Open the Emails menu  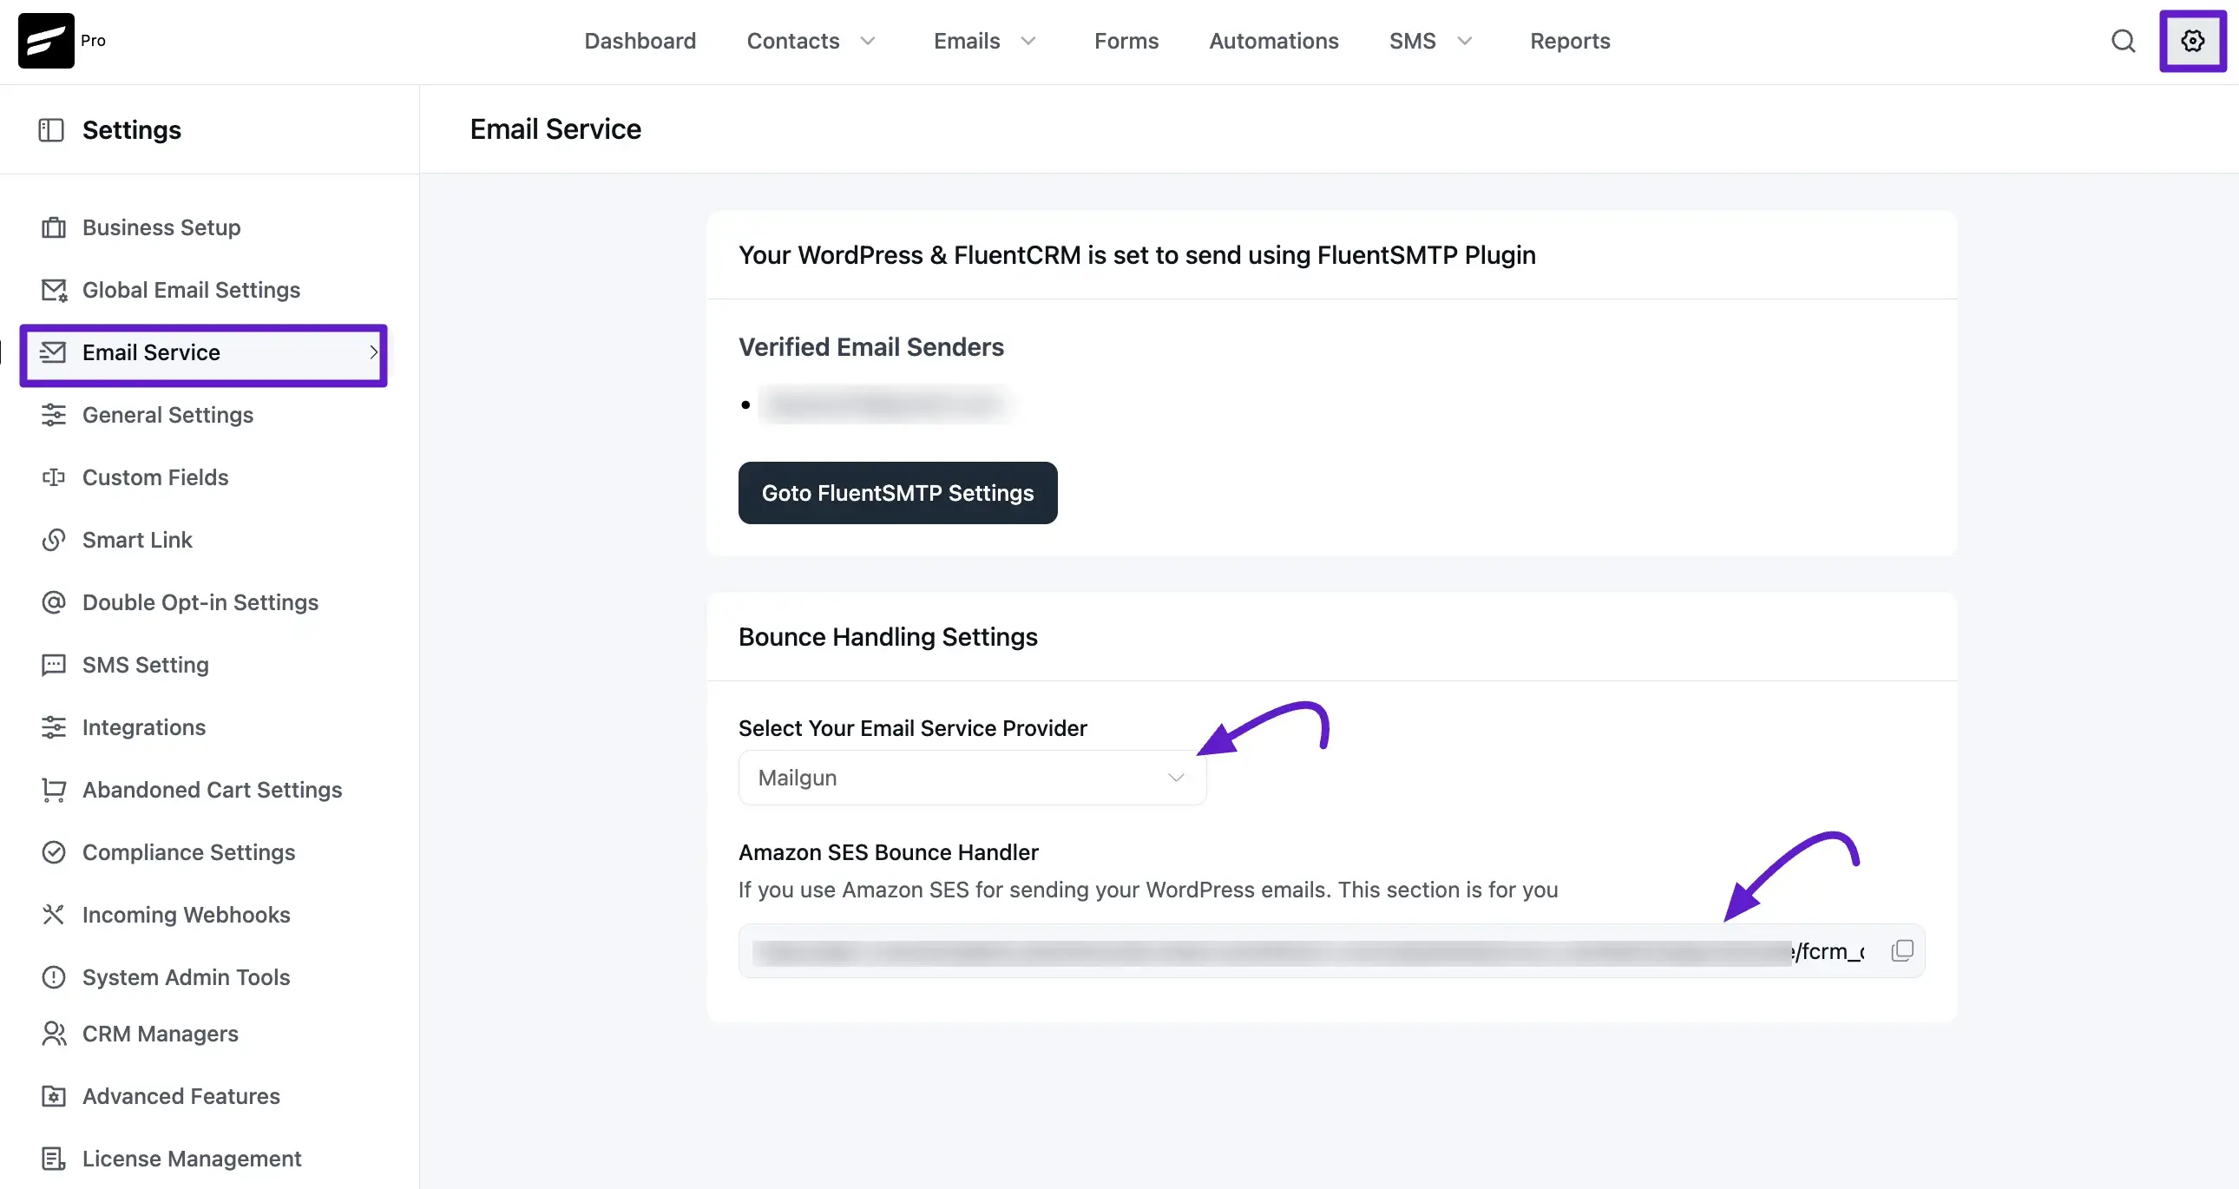tap(967, 41)
